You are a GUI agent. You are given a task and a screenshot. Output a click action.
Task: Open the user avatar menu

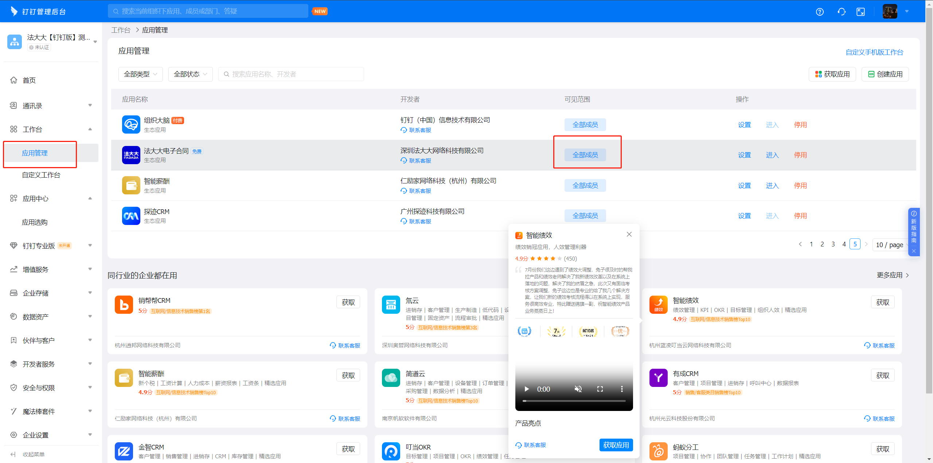[x=890, y=11]
